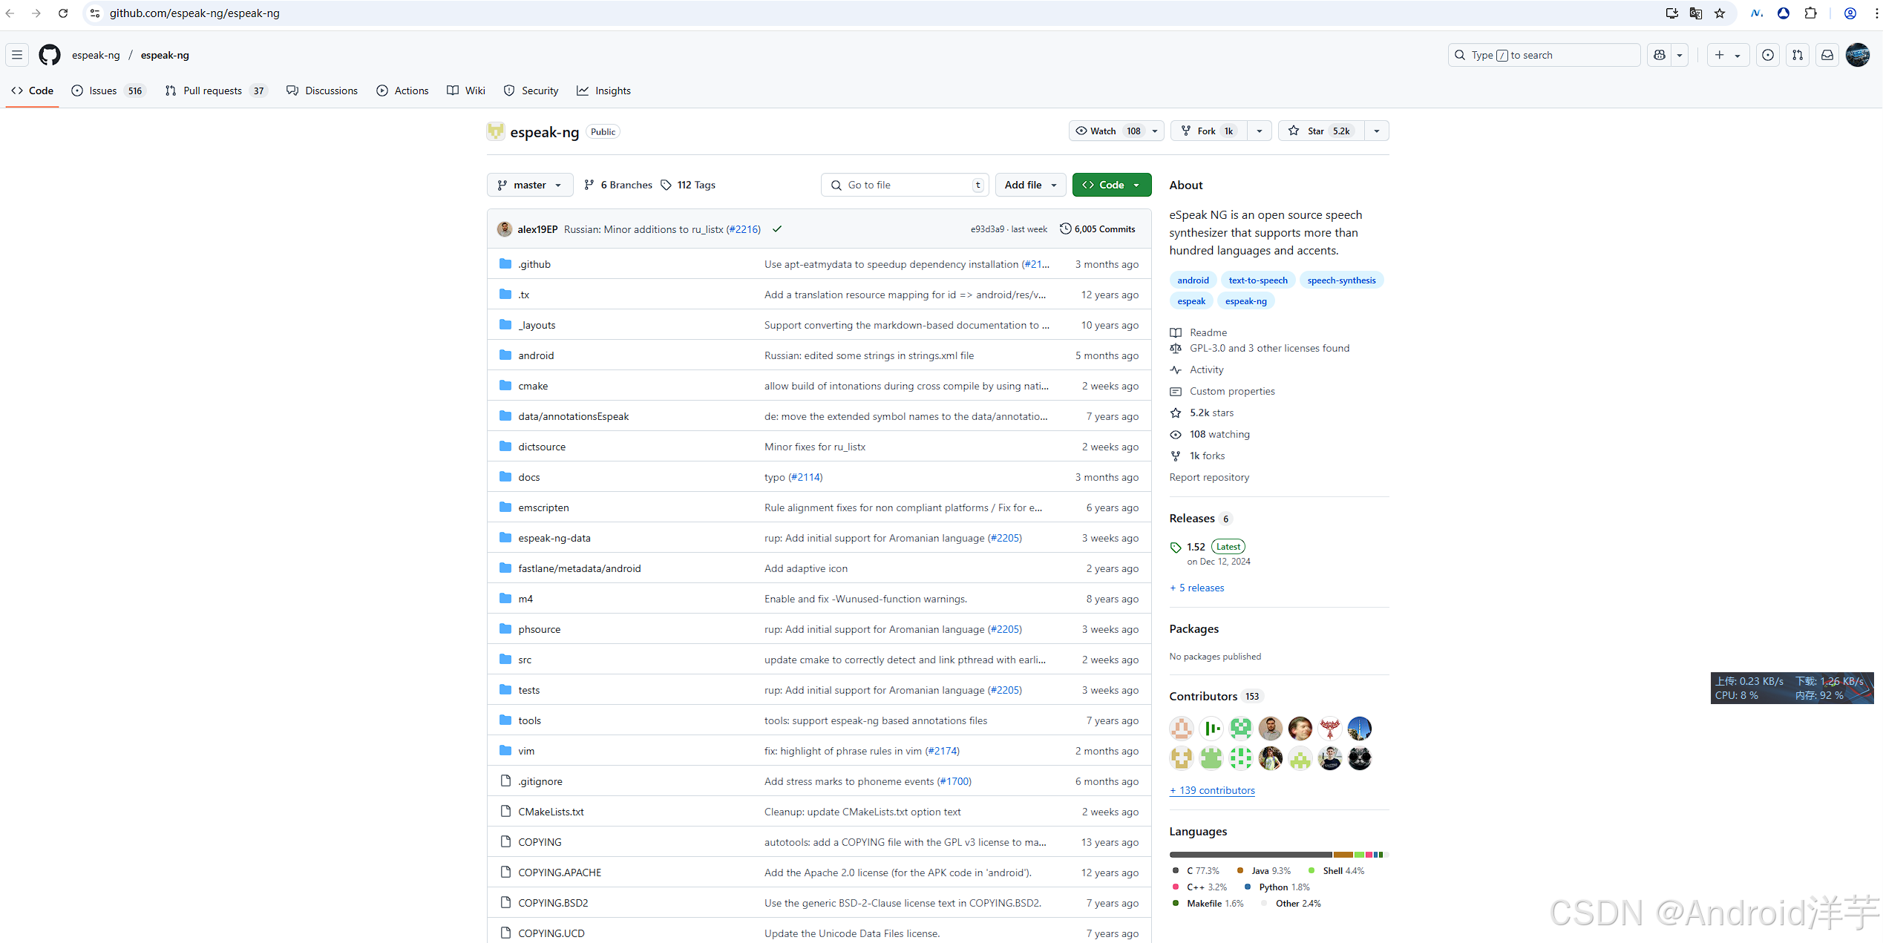The width and height of the screenshot is (1883, 943).
Task: Open the 6,005 Commits history
Action: pyautogui.click(x=1098, y=229)
